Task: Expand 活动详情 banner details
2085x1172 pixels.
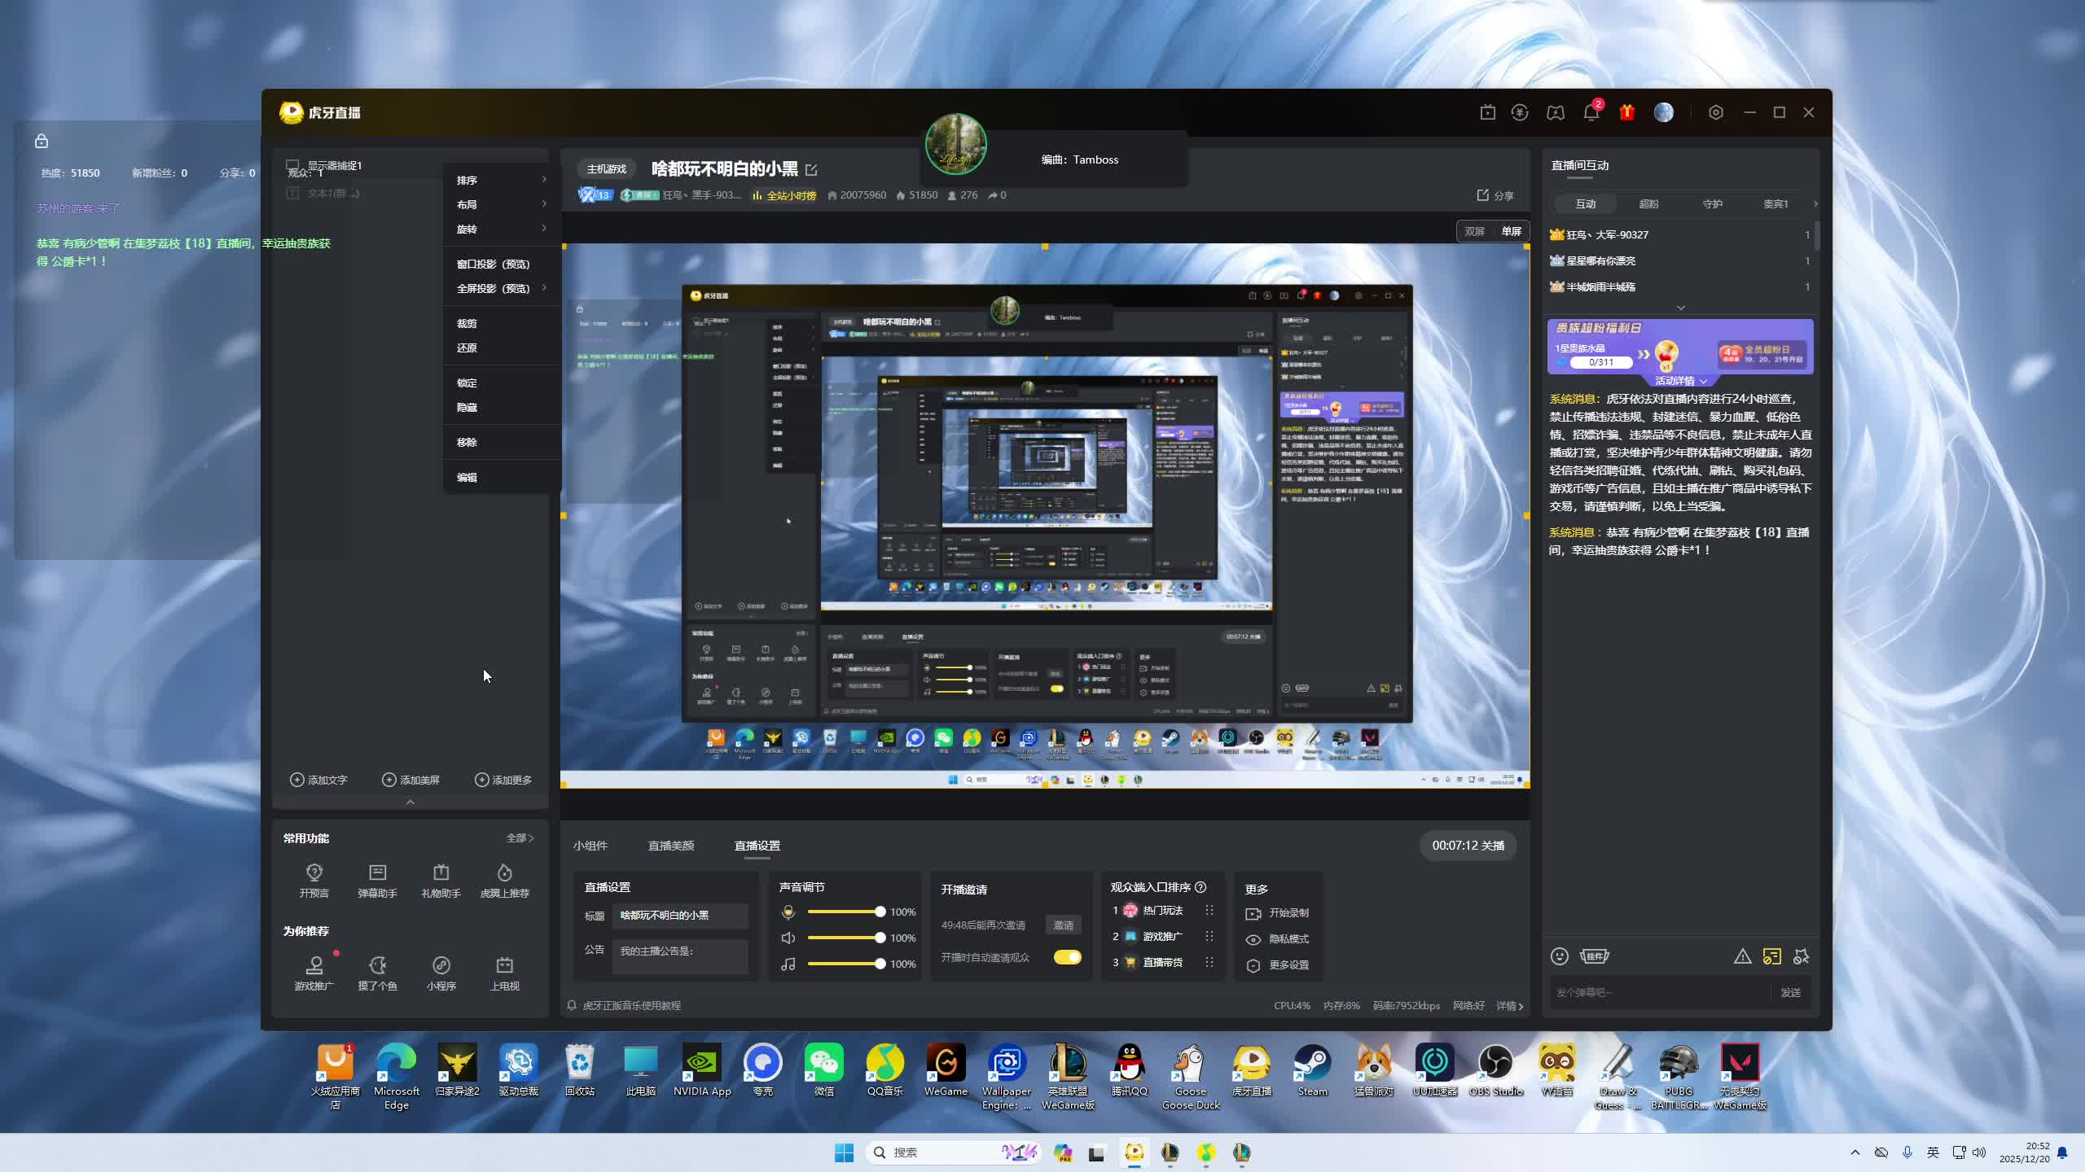Action: coord(1680,381)
